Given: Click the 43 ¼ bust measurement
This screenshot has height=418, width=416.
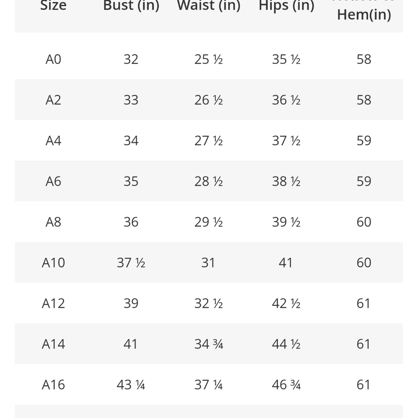Looking at the screenshot, I should coord(131,384).
